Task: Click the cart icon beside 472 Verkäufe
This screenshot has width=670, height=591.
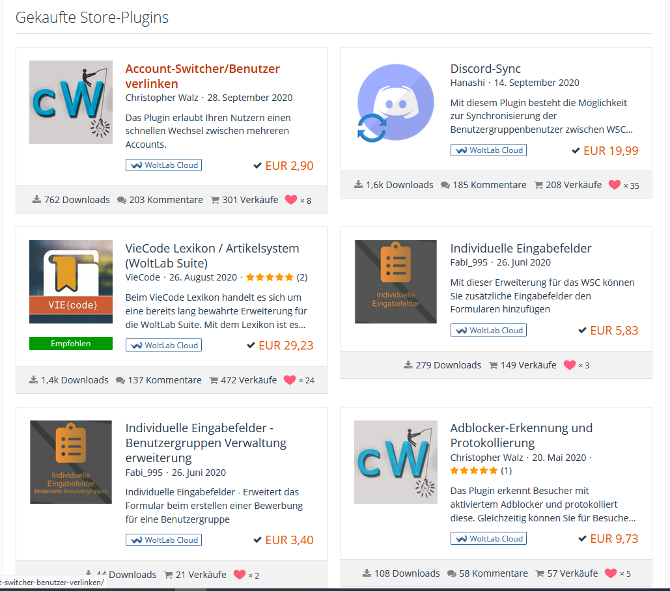Action: pos(214,380)
